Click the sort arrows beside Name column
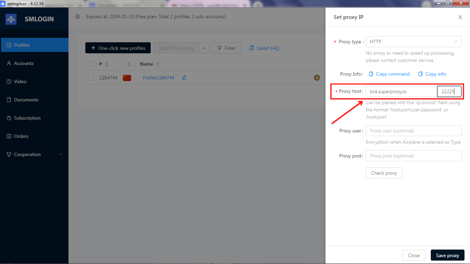This screenshot has width=470, height=264. pyautogui.click(x=157, y=64)
